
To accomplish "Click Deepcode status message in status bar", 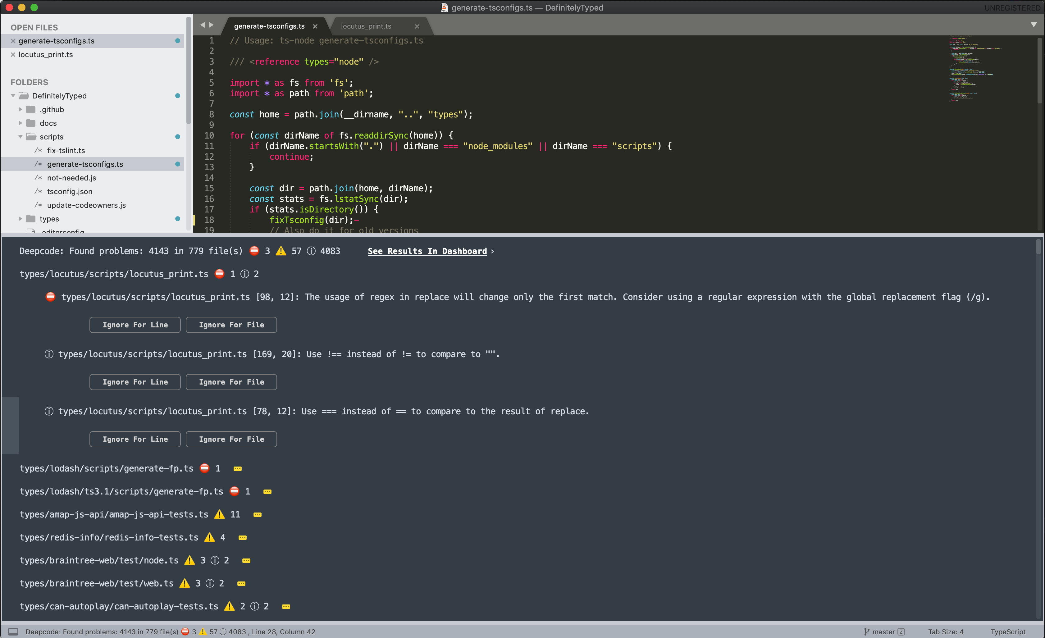I will click(170, 632).
